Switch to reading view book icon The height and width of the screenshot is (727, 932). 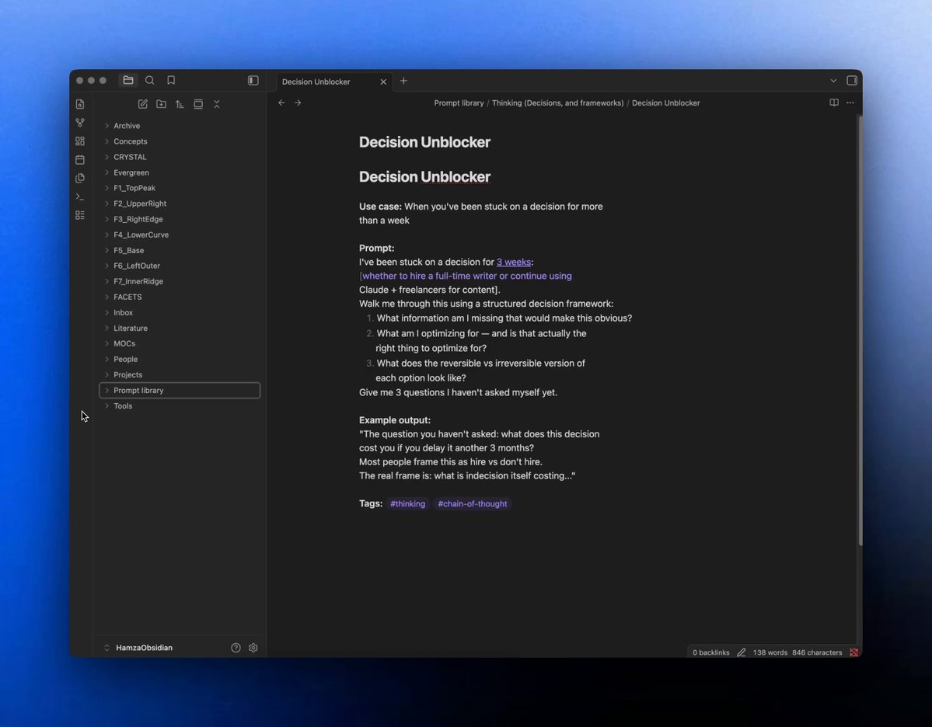(x=834, y=103)
